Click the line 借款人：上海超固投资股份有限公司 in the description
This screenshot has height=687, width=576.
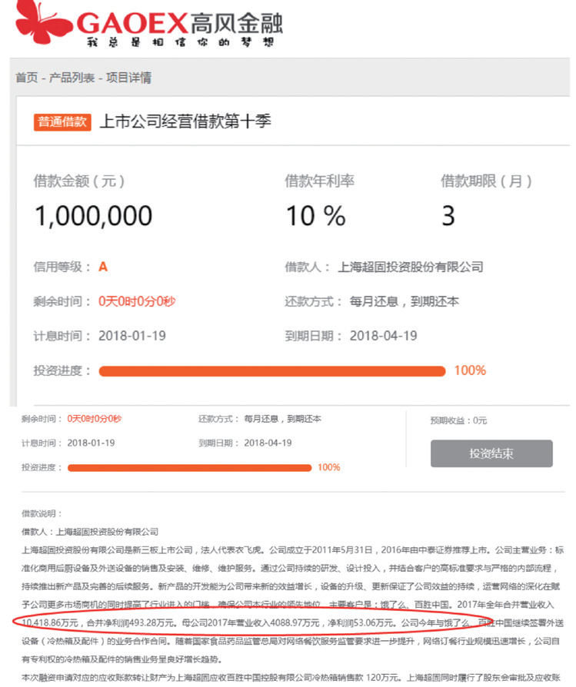coord(90,532)
